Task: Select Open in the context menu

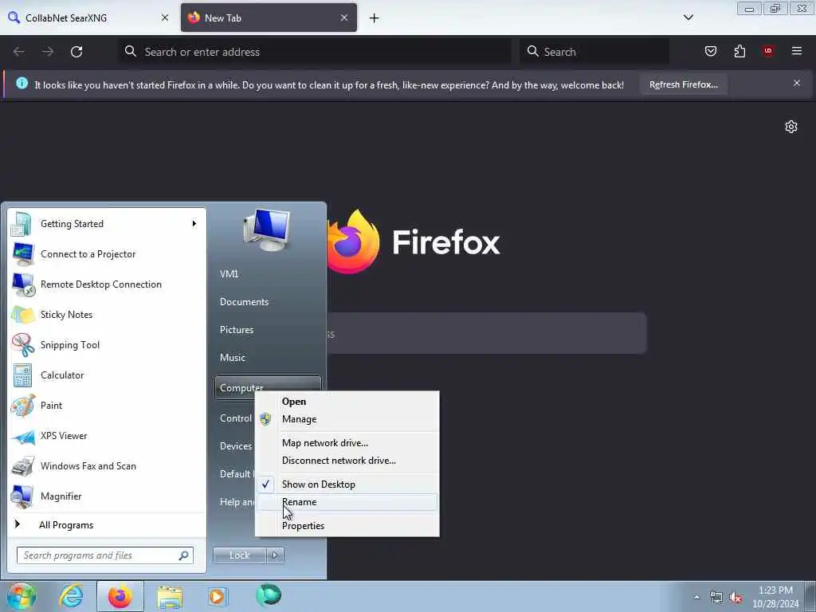Action: click(x=347, y=402)
